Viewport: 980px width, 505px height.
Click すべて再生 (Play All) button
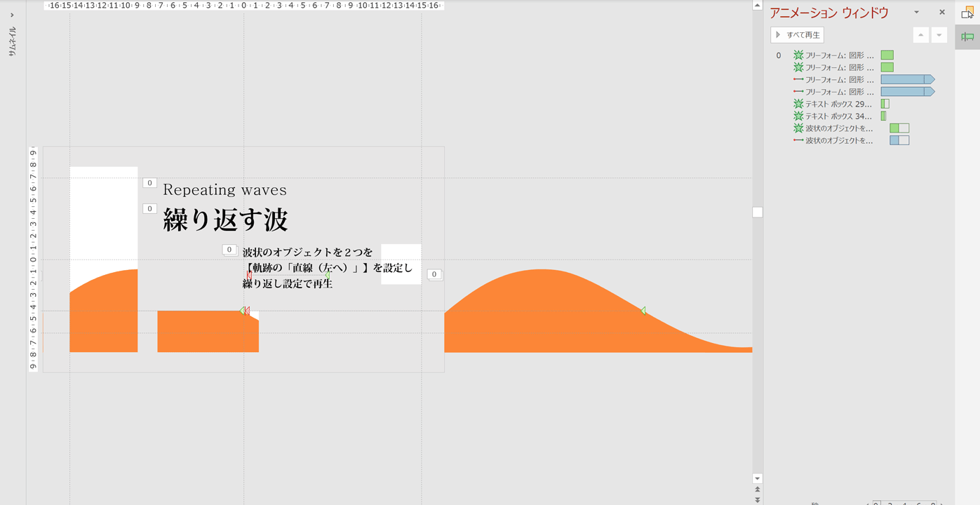[797, 35]
